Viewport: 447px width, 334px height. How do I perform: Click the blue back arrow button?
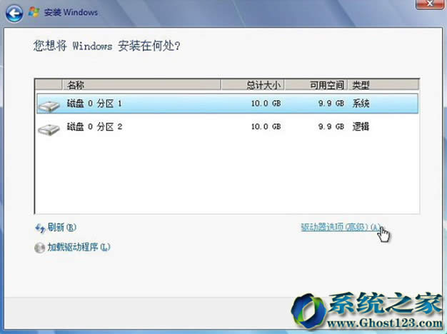tap(14, 12)
